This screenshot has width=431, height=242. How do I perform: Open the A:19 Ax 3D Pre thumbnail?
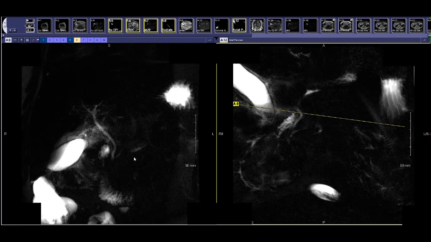[364, 26]
